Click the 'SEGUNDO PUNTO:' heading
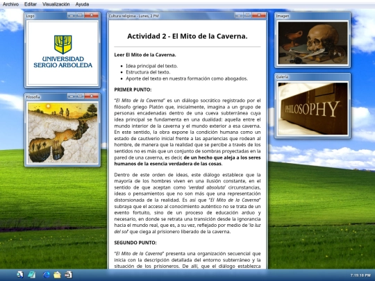This screenshot has height=281, width=375. coord(135,243)
